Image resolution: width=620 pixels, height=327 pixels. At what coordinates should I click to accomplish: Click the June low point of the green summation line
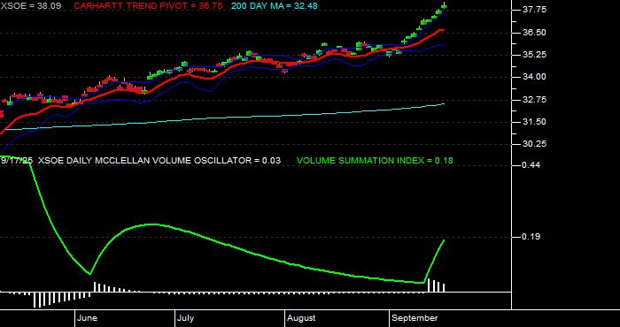90,273
